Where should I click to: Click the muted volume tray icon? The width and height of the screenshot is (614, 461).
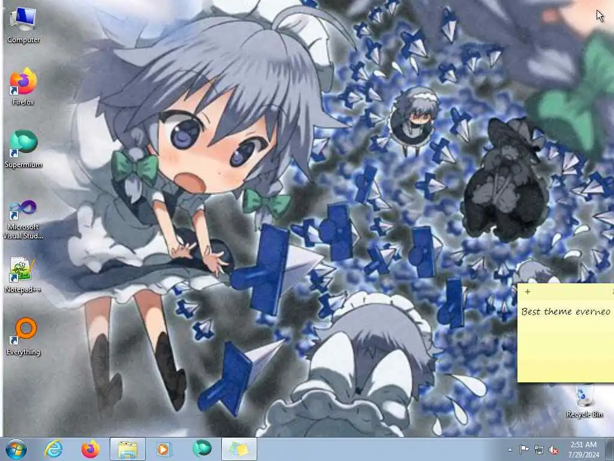click(553, 450)
